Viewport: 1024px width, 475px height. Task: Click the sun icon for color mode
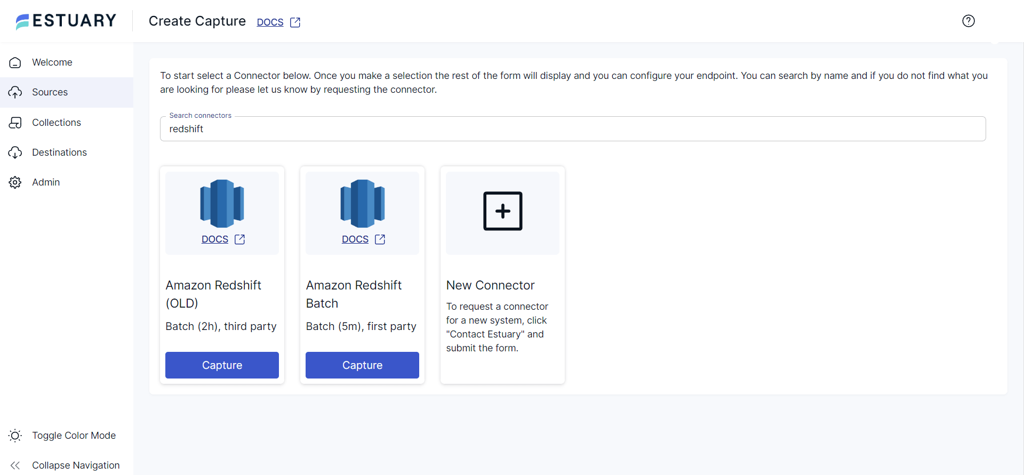tap(15, 436)
